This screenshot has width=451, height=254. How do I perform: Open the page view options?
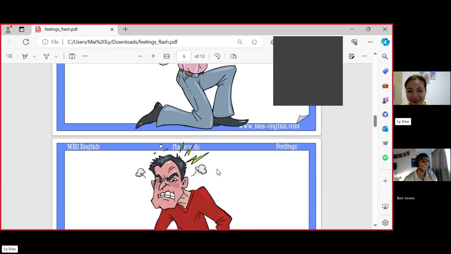pyautogui.click(x=233, y=56)
